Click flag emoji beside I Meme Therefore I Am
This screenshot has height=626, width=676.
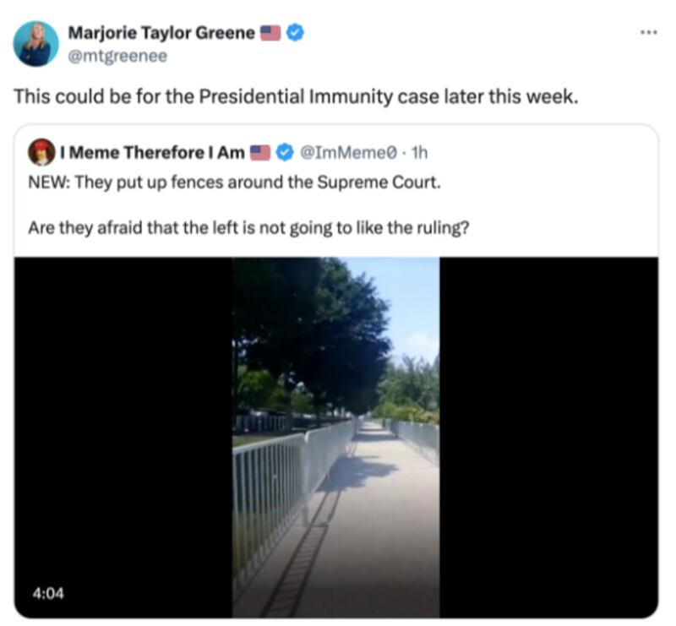(260, 153)
